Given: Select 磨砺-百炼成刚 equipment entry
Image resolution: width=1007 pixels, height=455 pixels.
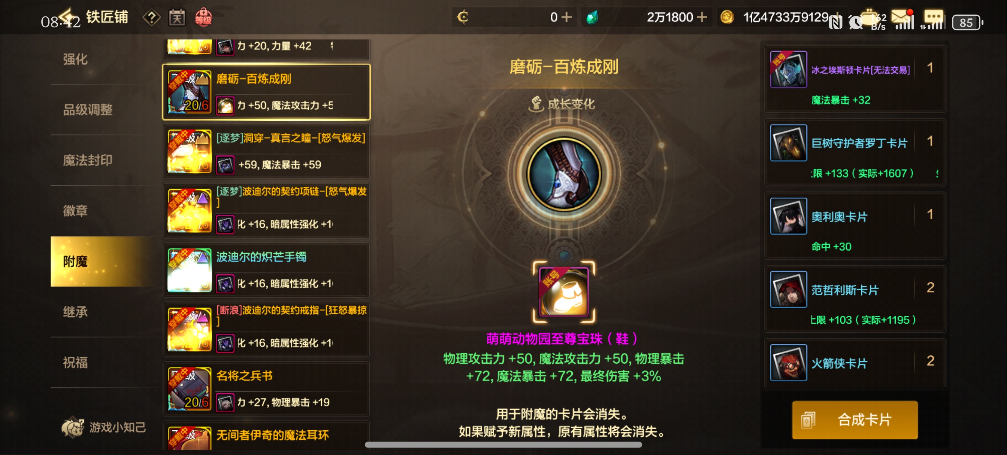Looking at the screenshot, I should (266, 92).
